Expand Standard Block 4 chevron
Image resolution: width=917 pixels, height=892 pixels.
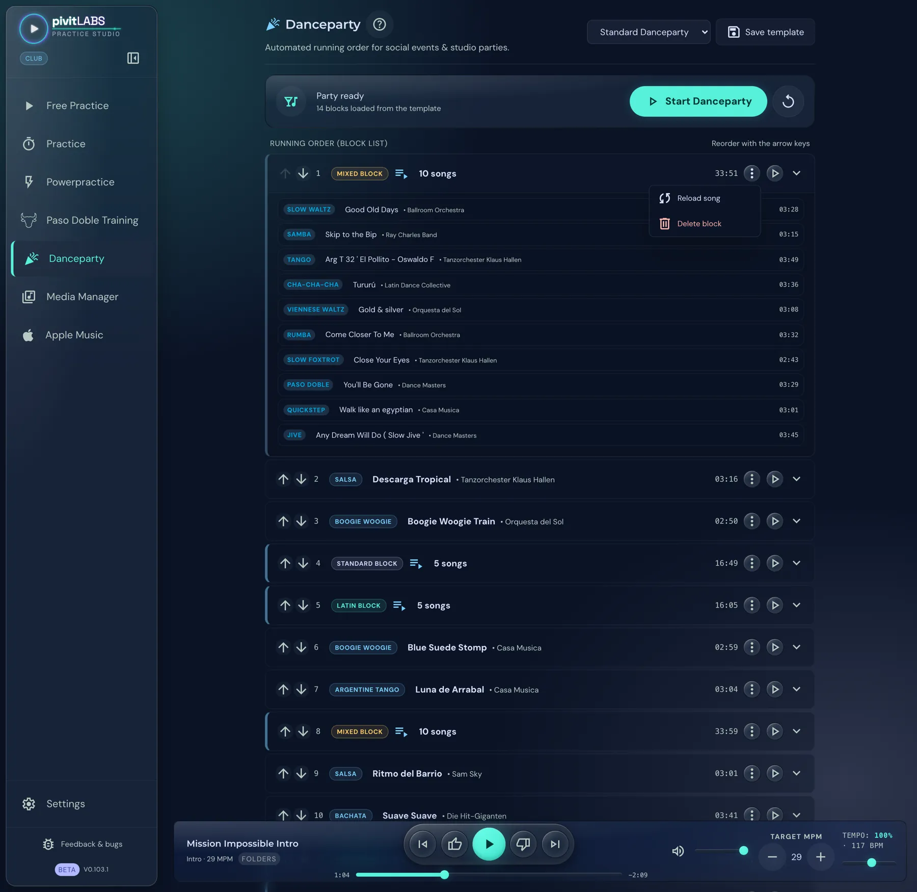coord(797,563)
